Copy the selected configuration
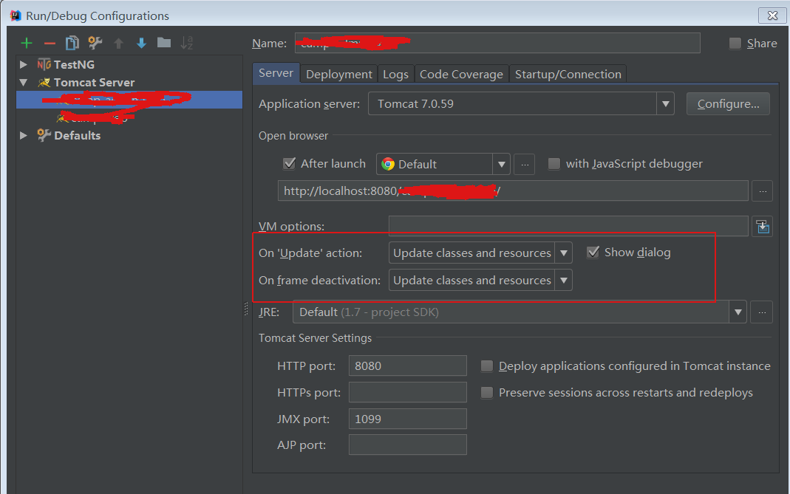790x494 pixels. click(x=72, y=43)
